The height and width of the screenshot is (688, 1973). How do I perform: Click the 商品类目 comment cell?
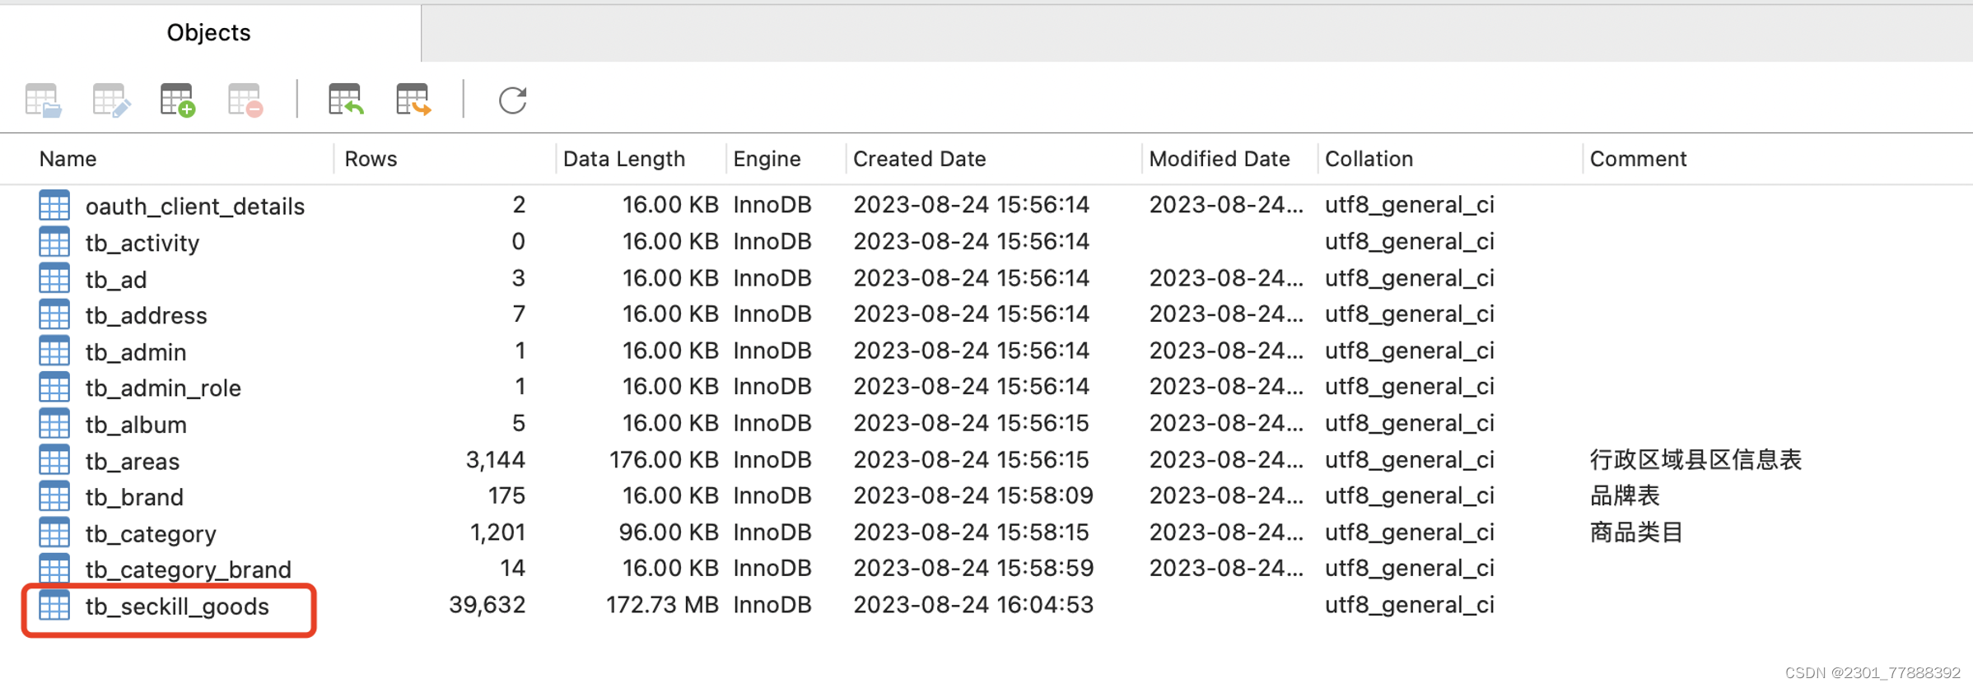(1635, 532)
